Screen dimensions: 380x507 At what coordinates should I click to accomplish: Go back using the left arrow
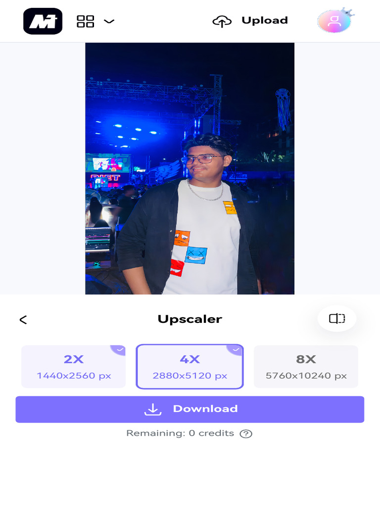point(23,320)
